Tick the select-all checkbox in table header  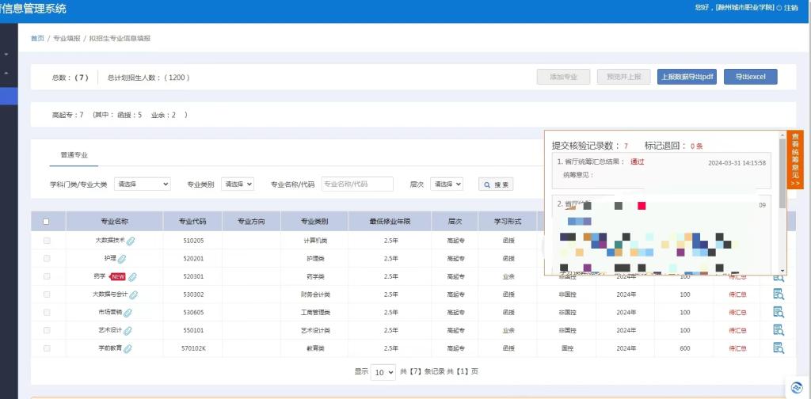click(x=46, y=222)
